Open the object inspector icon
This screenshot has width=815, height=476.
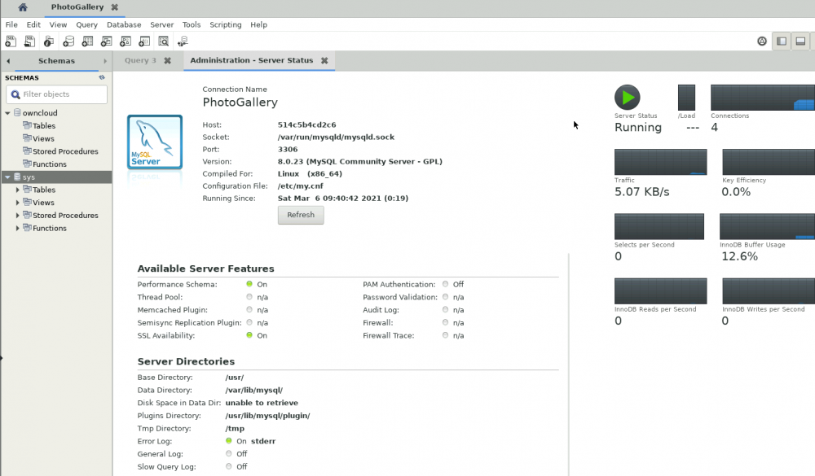49,41
